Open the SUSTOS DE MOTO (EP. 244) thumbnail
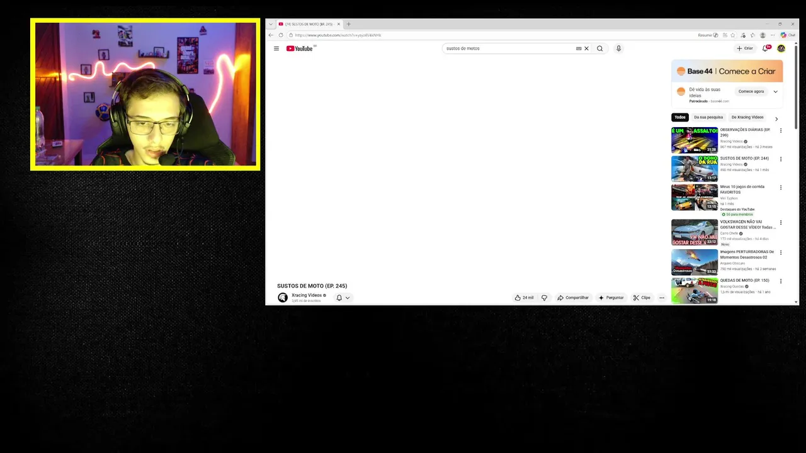 coord(695,169)
